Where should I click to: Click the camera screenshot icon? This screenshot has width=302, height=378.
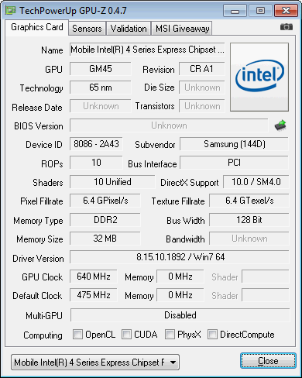coord(287,27)
